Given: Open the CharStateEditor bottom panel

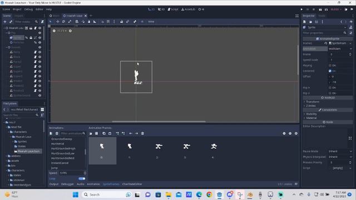Looking at the screenshot, I should click(132, 184).
